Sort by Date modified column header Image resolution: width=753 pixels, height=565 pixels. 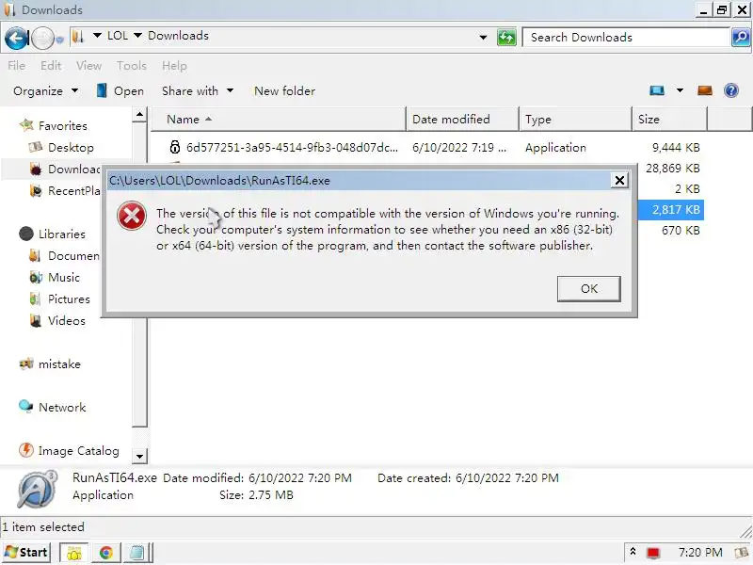[462, 120]
